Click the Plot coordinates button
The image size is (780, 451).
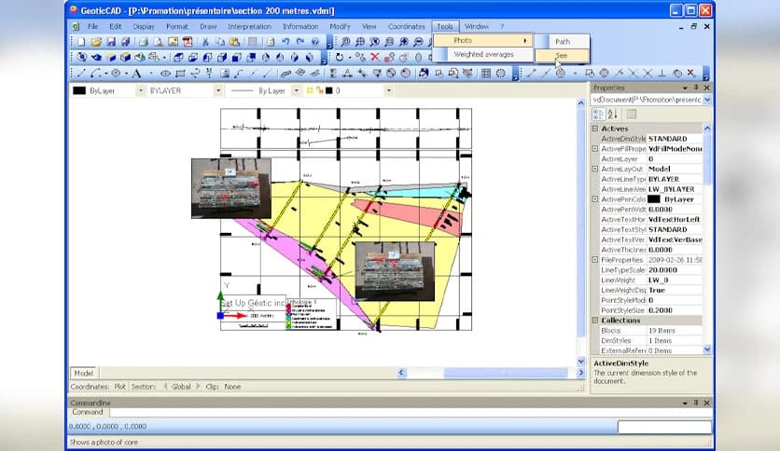click(119, 387)
